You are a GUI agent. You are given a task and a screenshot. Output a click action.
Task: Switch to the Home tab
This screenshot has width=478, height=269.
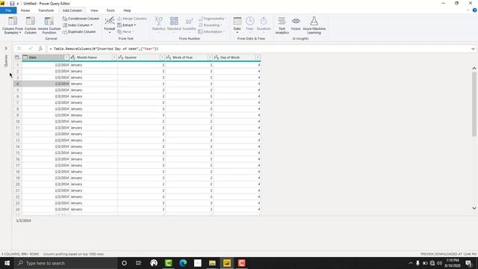click(x=25, y=10)
